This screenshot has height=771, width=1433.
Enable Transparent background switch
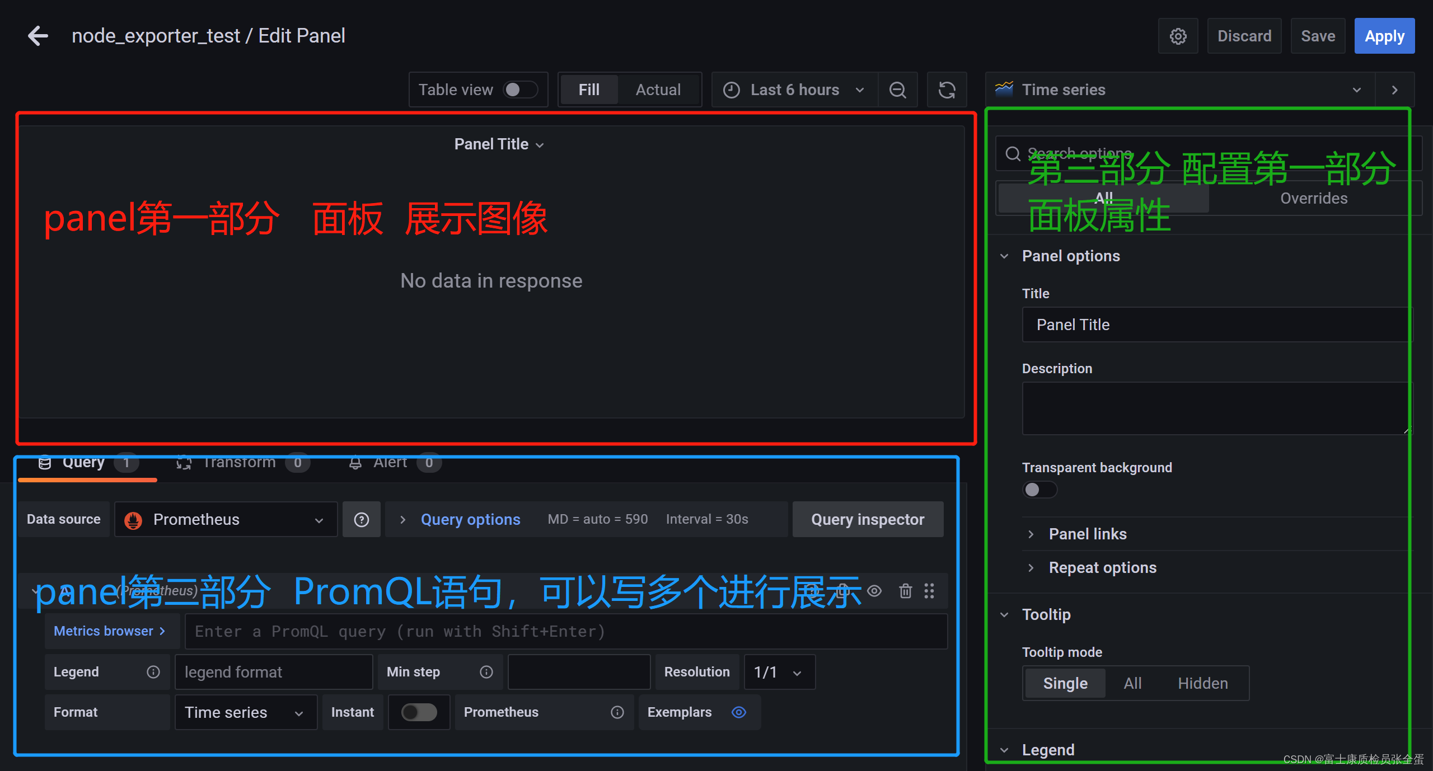(x=1039, y=490)
